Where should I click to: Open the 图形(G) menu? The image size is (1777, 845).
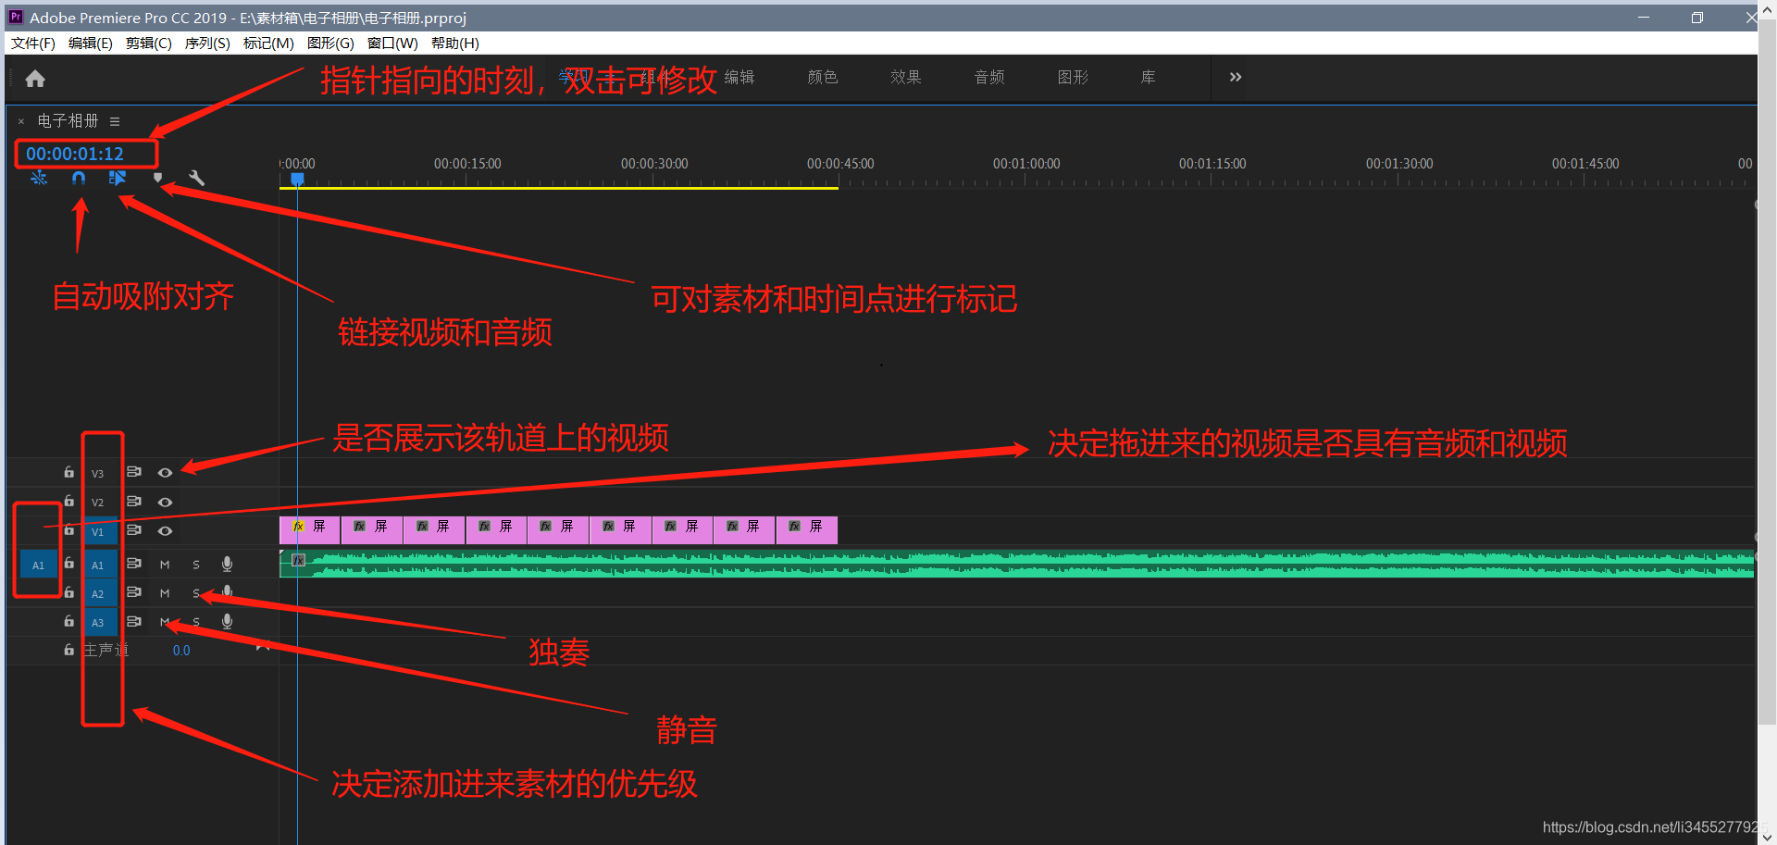pyautogui.click(x=330, y=43)
